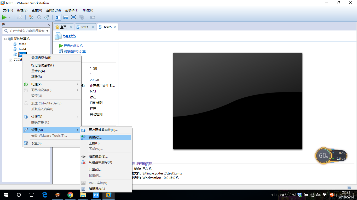Close the library (库) panel
Viewport: 357px width, 200px height.
(49, 24)
